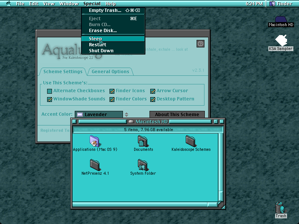This screenshot has width=299, height=224.
Task: Toggle the WindowShade Sounds checkbox
Action: click(x=49, y=99)
